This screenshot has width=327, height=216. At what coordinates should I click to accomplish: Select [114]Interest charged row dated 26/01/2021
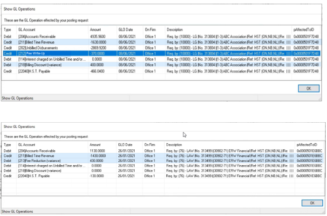[163, 166]
